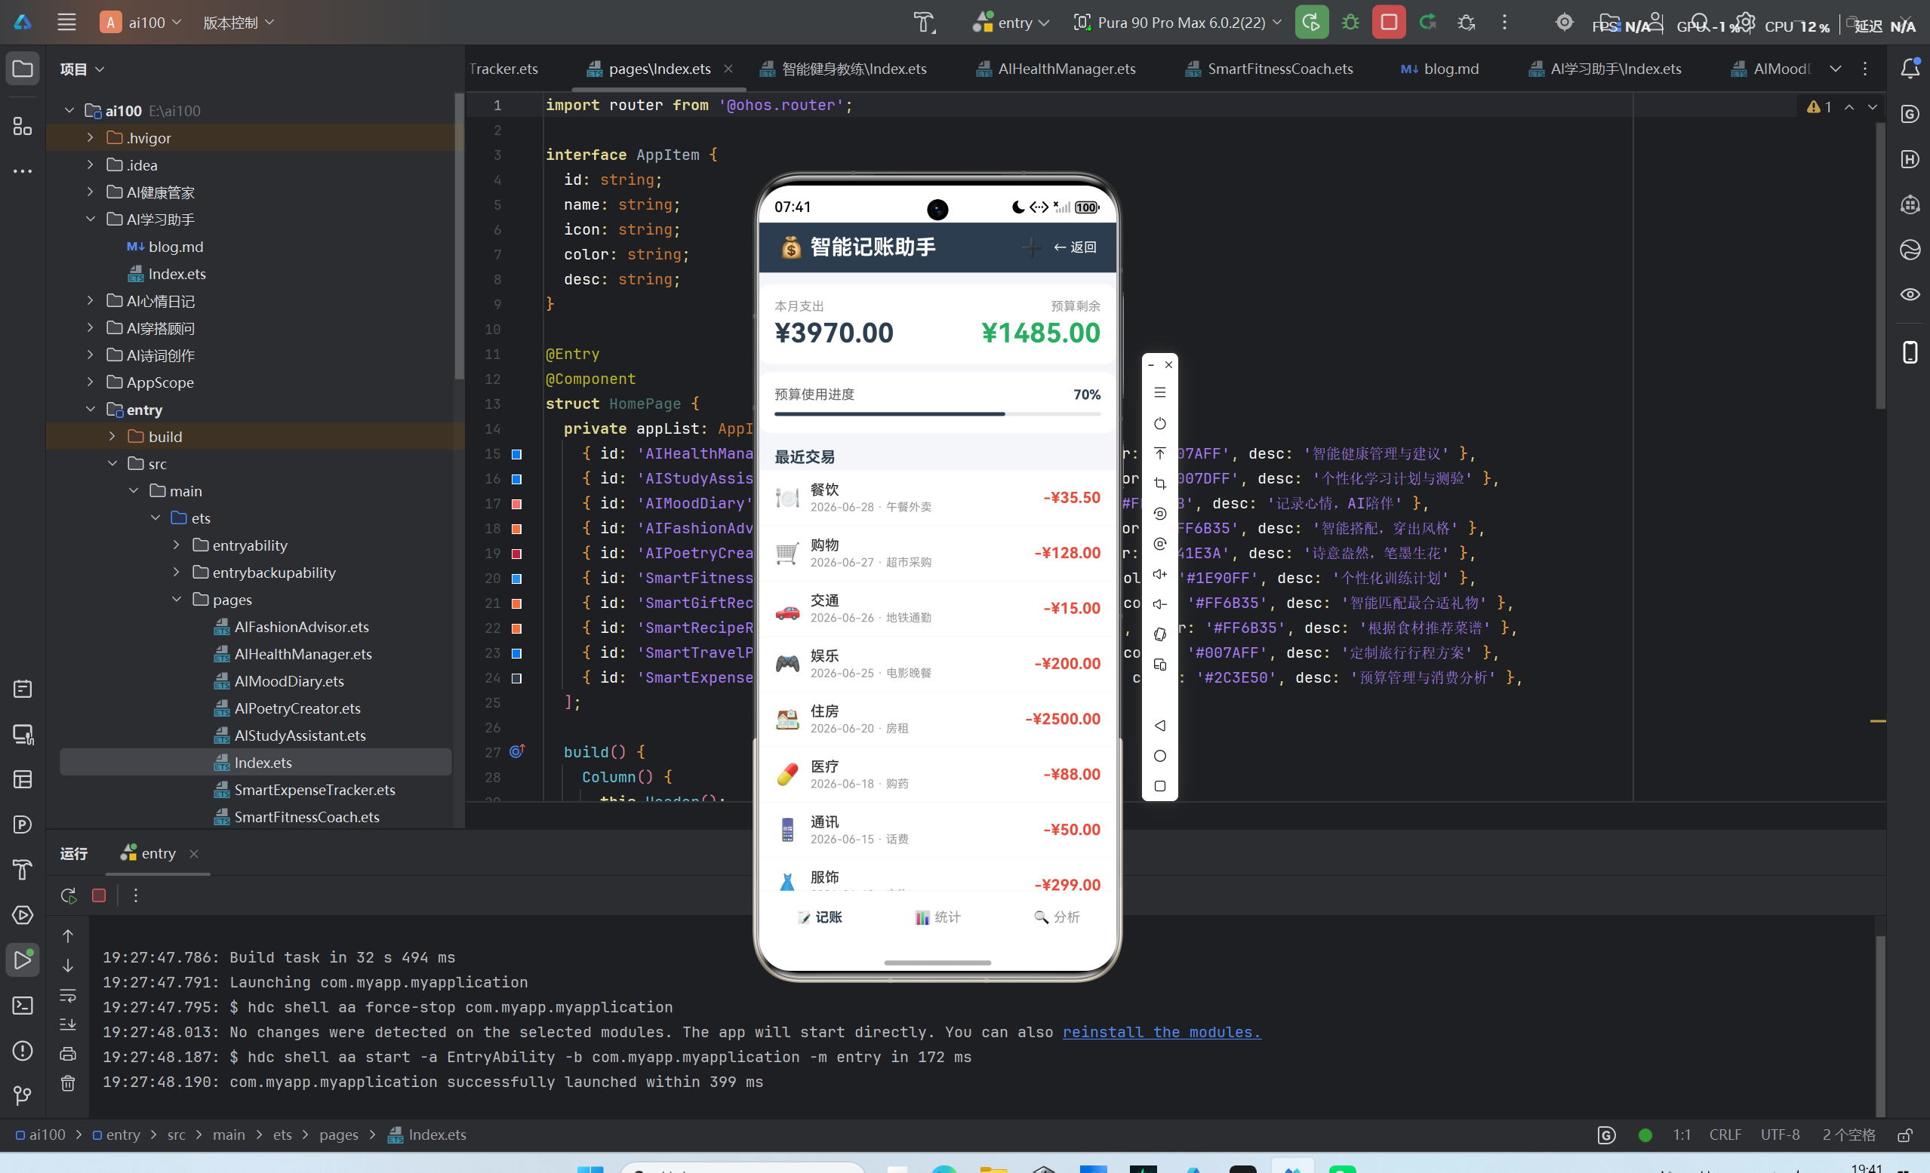1930x1173 pixels.
Task: Click emulator power button
Action: pyautogui.click(x=1160, y=424)
